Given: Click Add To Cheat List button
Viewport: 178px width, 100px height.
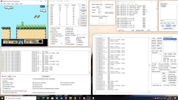Looking at the screenshot, I should point(109,13).
